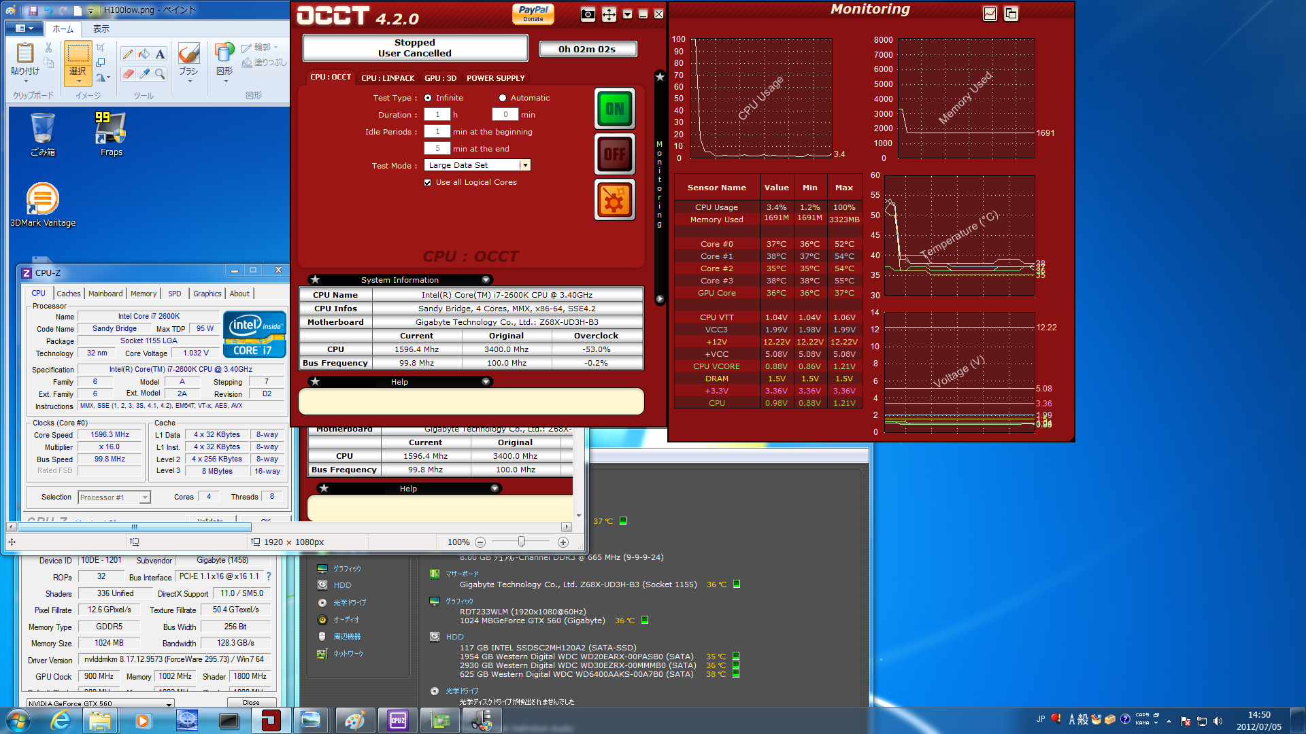
Task: Click the PayPal Donate button
Action: click(x=533, y=14)
